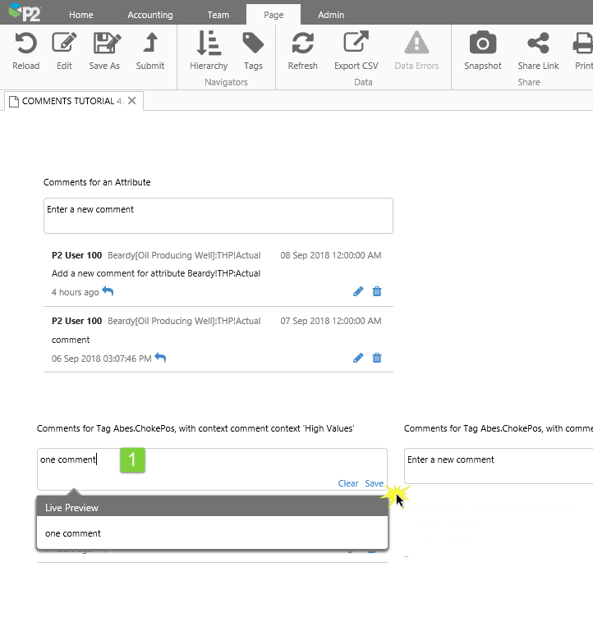Viewport: 593px width, 617px height.
Task: Edit the 08 Sep 2018 comment
Action: 358,291
